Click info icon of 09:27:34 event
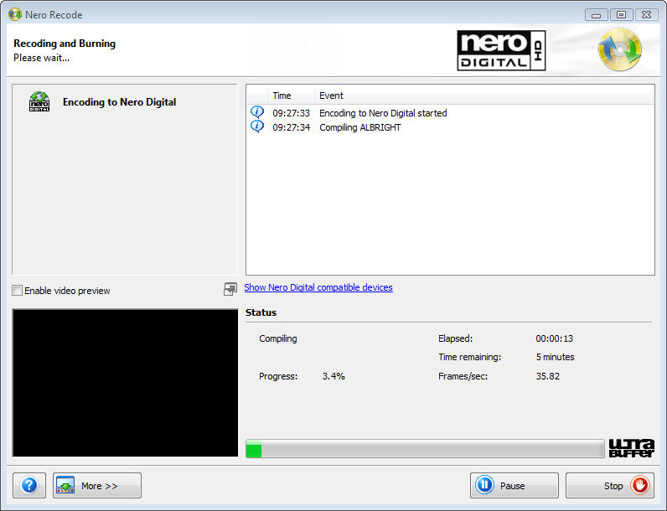 tap(257, 126)
